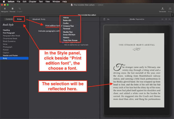Select the Block Quotation style

point(9,41)
